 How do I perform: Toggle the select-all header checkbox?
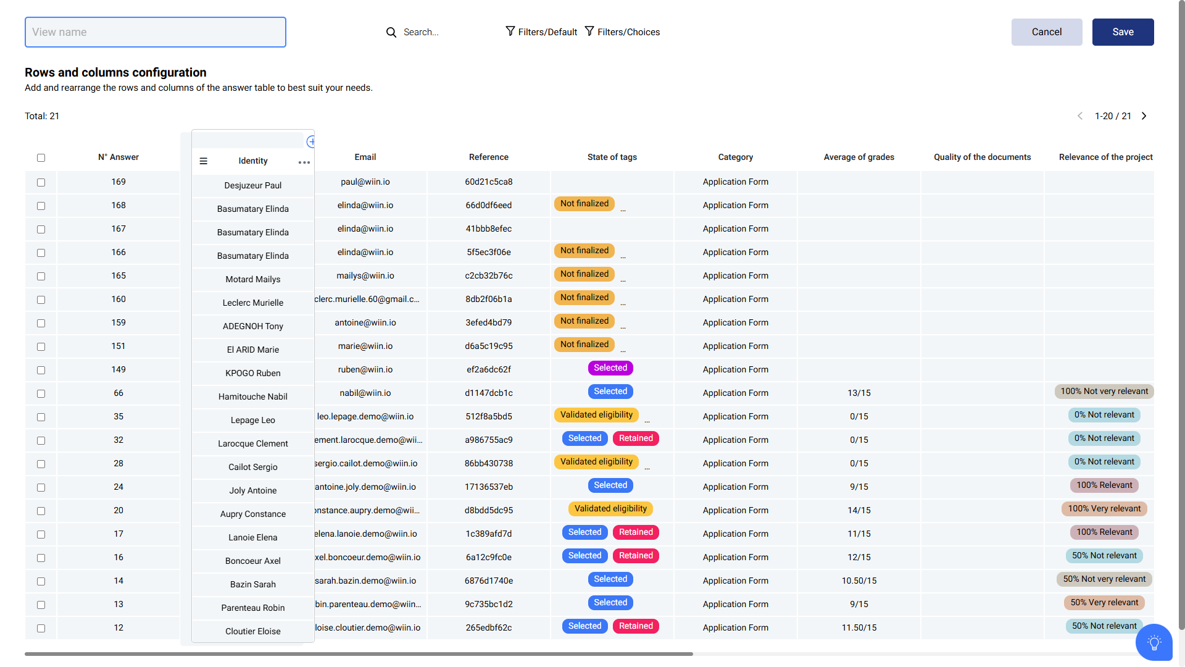coord(41,158)
